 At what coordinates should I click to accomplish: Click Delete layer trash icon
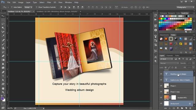click(x=190, y=108)
